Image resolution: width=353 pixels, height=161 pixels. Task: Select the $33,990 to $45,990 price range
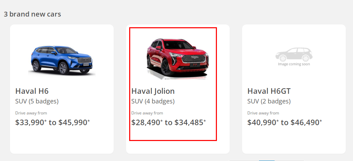(53, 122)
